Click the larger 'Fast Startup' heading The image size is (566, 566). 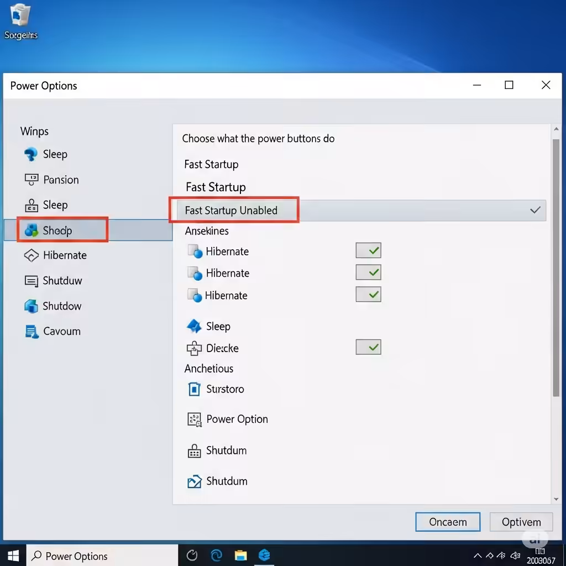tap(216, 187)
